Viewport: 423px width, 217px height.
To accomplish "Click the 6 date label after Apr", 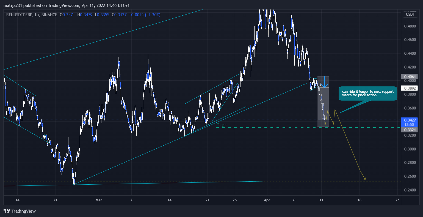I will [x=294, y=200].
